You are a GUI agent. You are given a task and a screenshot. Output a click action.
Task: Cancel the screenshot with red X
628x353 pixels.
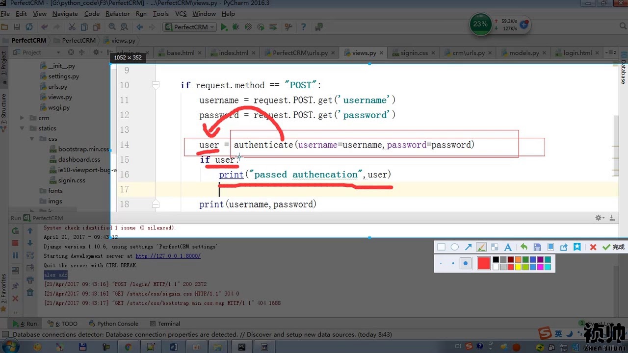click(593, 247)
